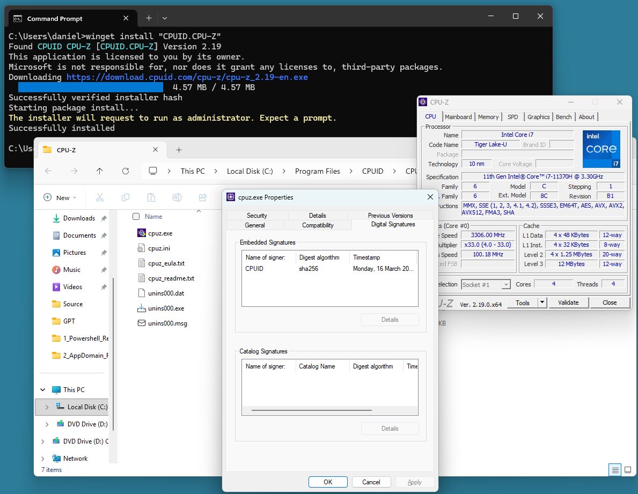Expand the Network tree node
This screenshot has height=494, width=638.
pos(43,458)
